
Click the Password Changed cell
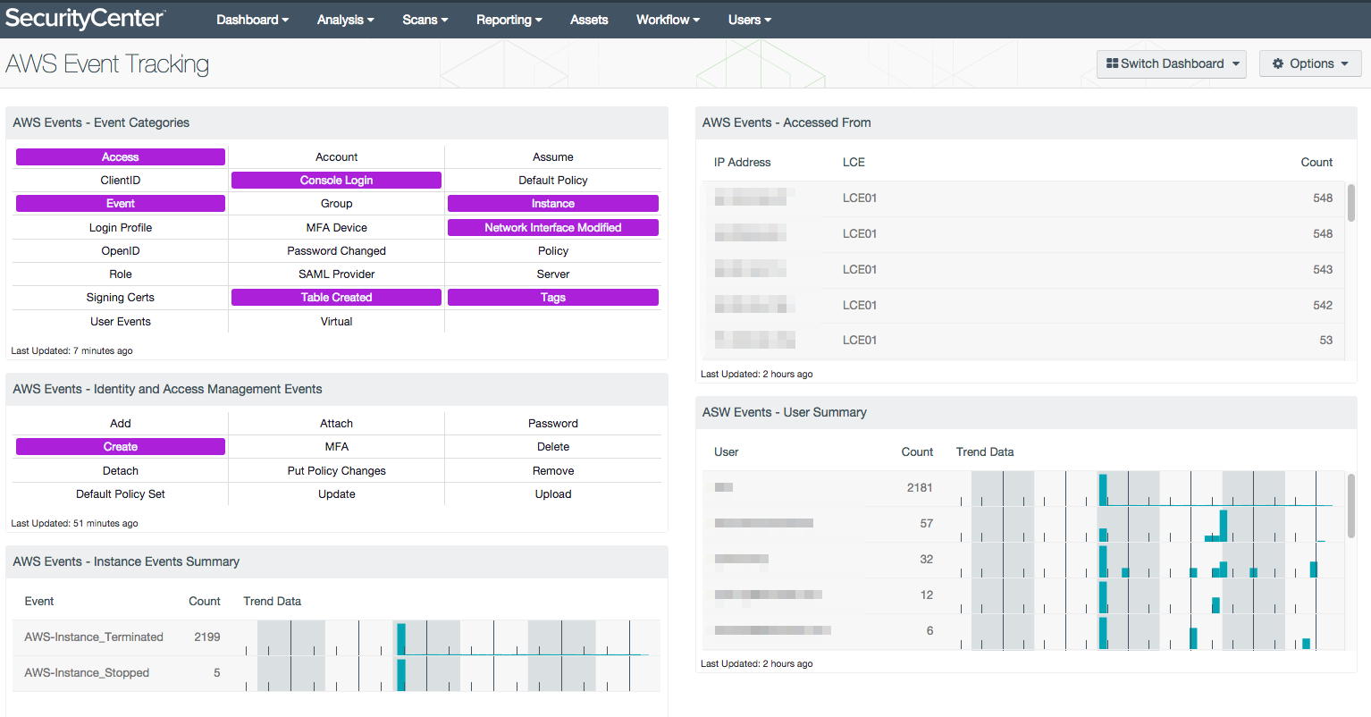click(x=337, y=251)
